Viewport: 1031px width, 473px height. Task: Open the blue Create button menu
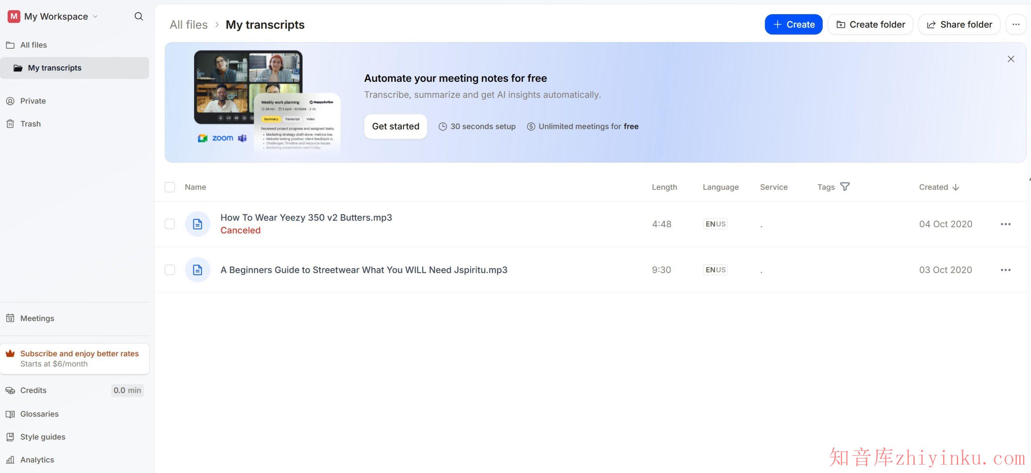click(x=793, y=25)
